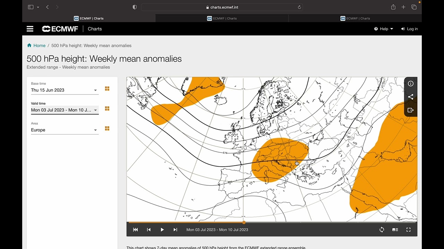The width and height of the screenshot is (444, 249).
Task: Go back in browser history
Action: [x=48, y=7]
